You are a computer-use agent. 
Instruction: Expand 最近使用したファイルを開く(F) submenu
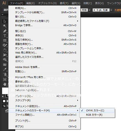(45, 21)
